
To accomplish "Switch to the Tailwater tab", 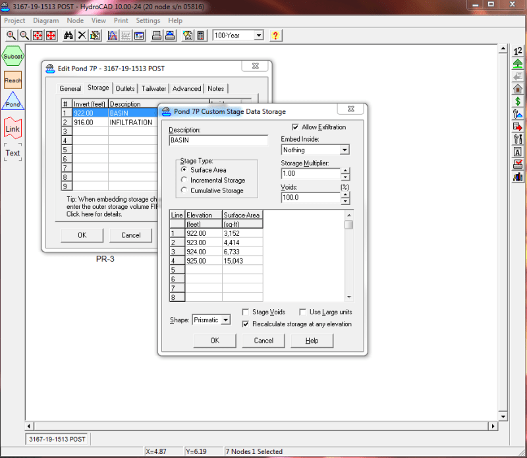I will pos(153,88).
